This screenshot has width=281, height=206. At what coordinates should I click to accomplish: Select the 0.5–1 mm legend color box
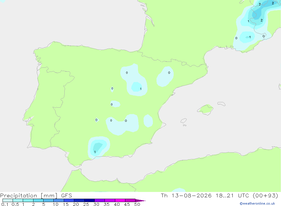[x=18, y=200]
